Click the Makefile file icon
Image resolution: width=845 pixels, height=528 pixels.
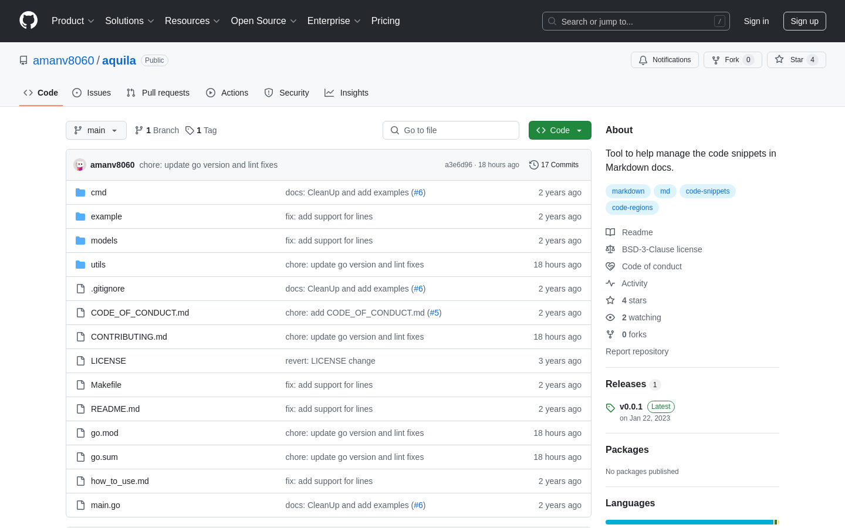tap(80, 385)
